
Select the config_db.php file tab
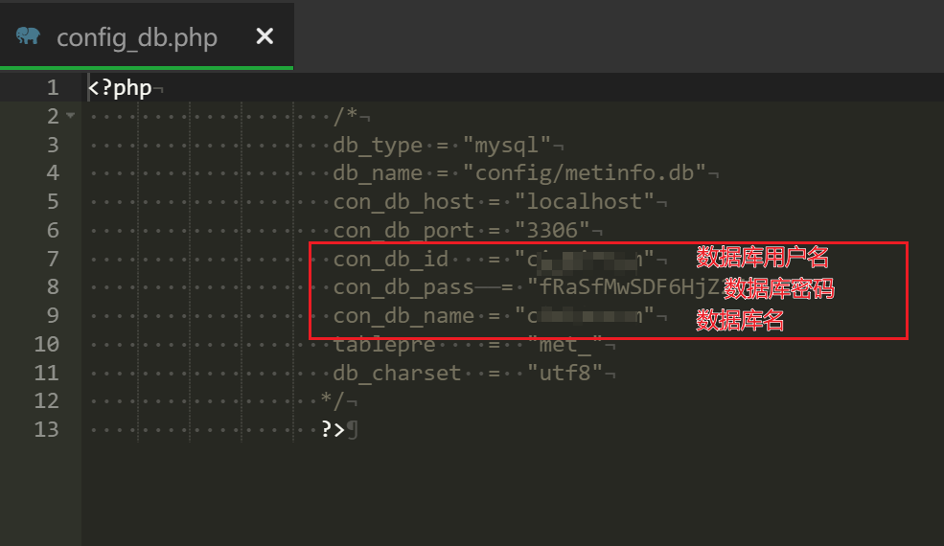pos(137,37)
